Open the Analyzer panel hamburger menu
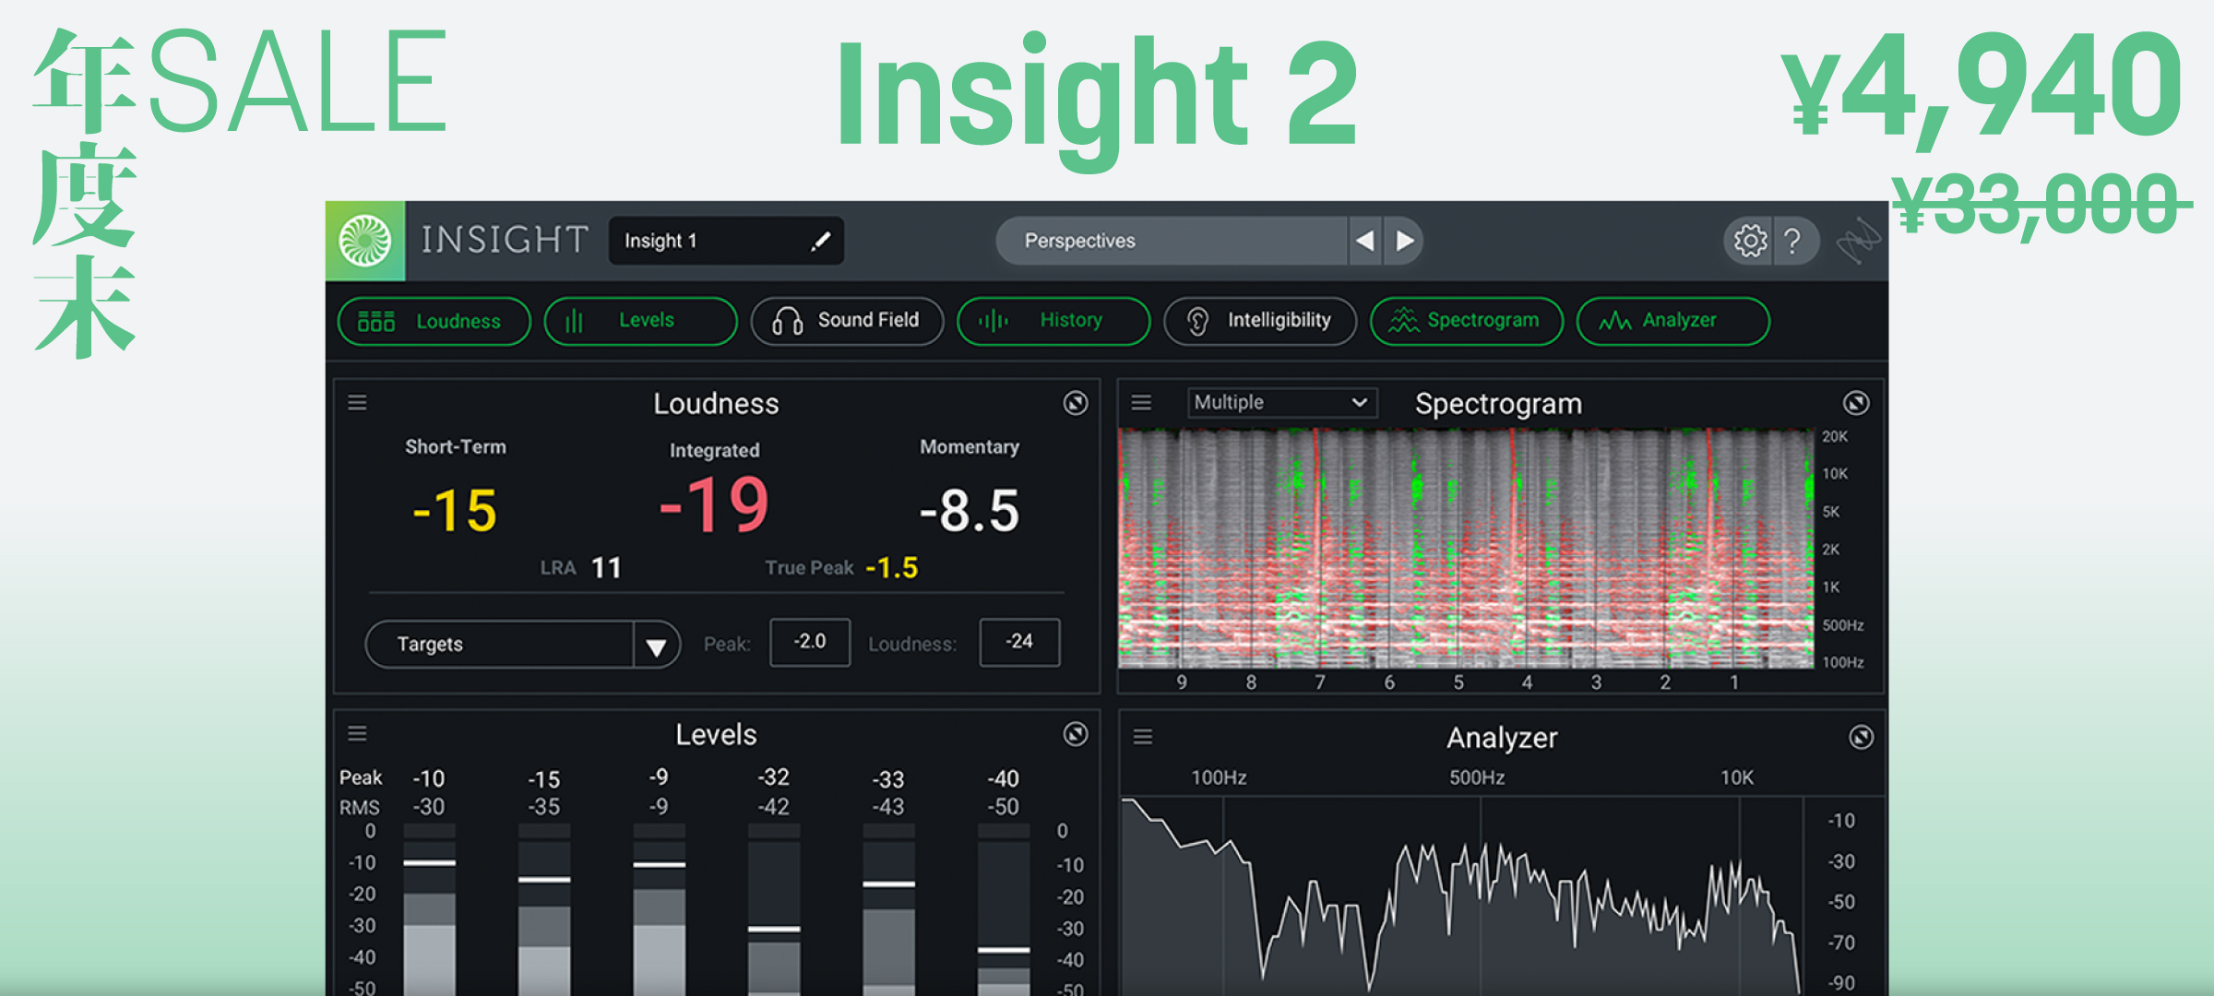 coord(1143,737)
